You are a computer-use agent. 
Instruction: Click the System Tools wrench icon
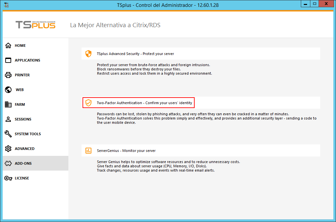pos(8,134)
